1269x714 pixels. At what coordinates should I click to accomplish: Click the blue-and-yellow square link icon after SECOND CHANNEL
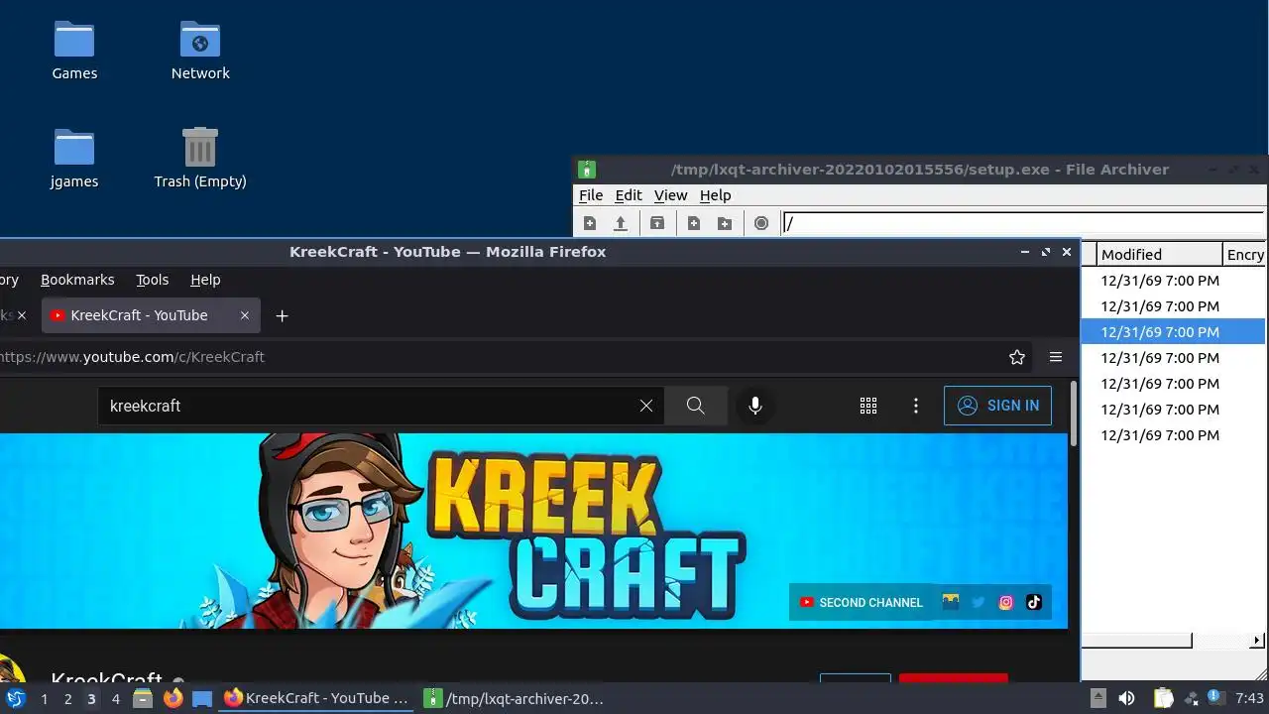pos(951,601)
